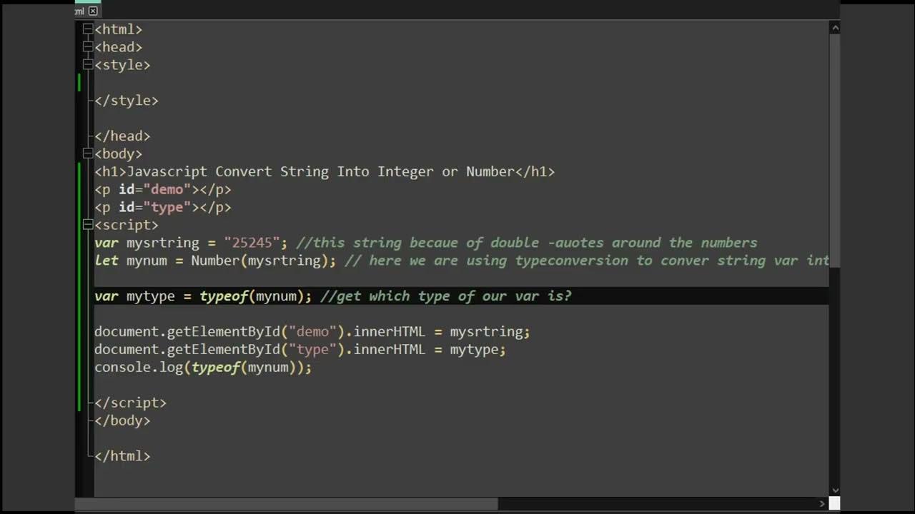This screenshot has height=514, width=915.
Task: Collapse the <body> fold marker
Action: pyautogui.click(x=88, y=153)
